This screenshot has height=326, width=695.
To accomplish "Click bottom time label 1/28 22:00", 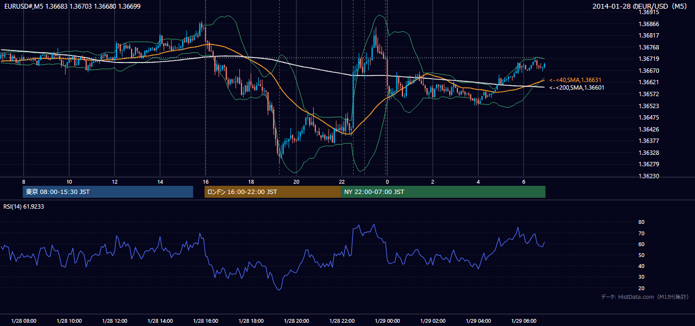I will coord(342,321).
